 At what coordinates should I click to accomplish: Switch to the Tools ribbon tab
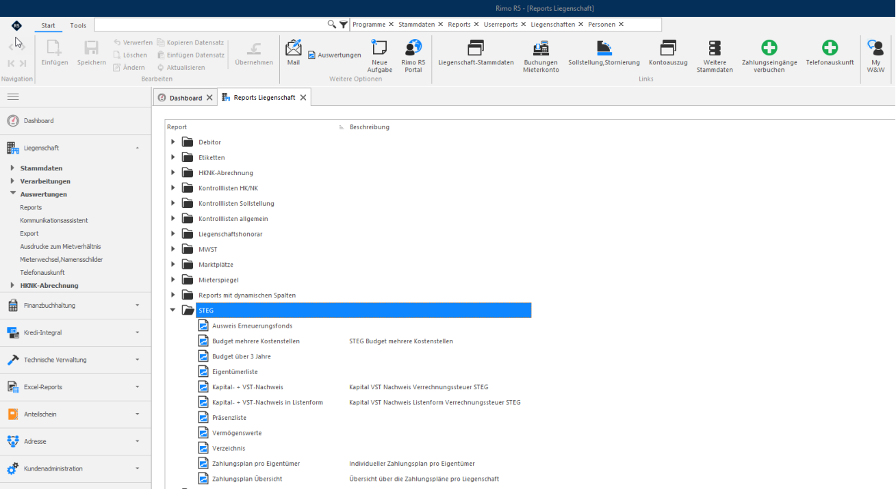coord(78,25)
